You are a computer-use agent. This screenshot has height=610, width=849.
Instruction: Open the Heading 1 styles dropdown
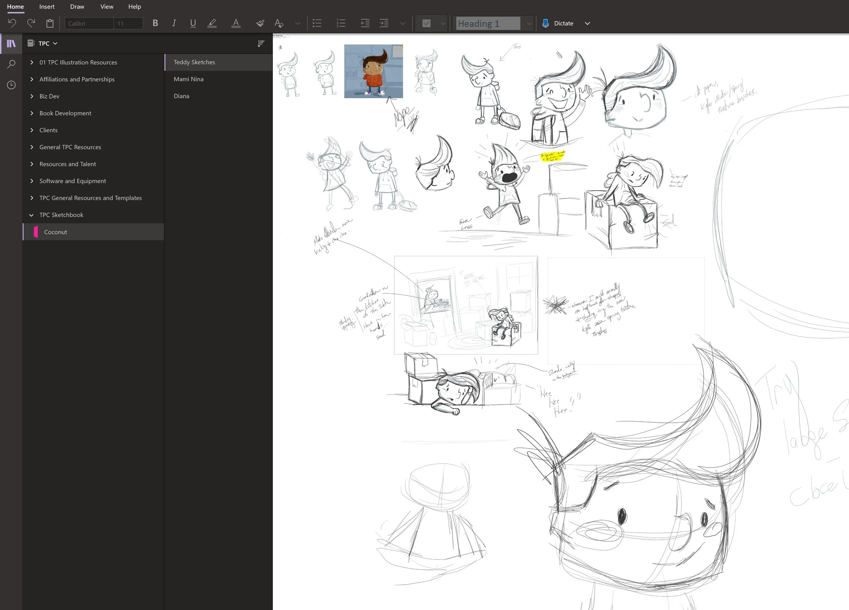529,23
